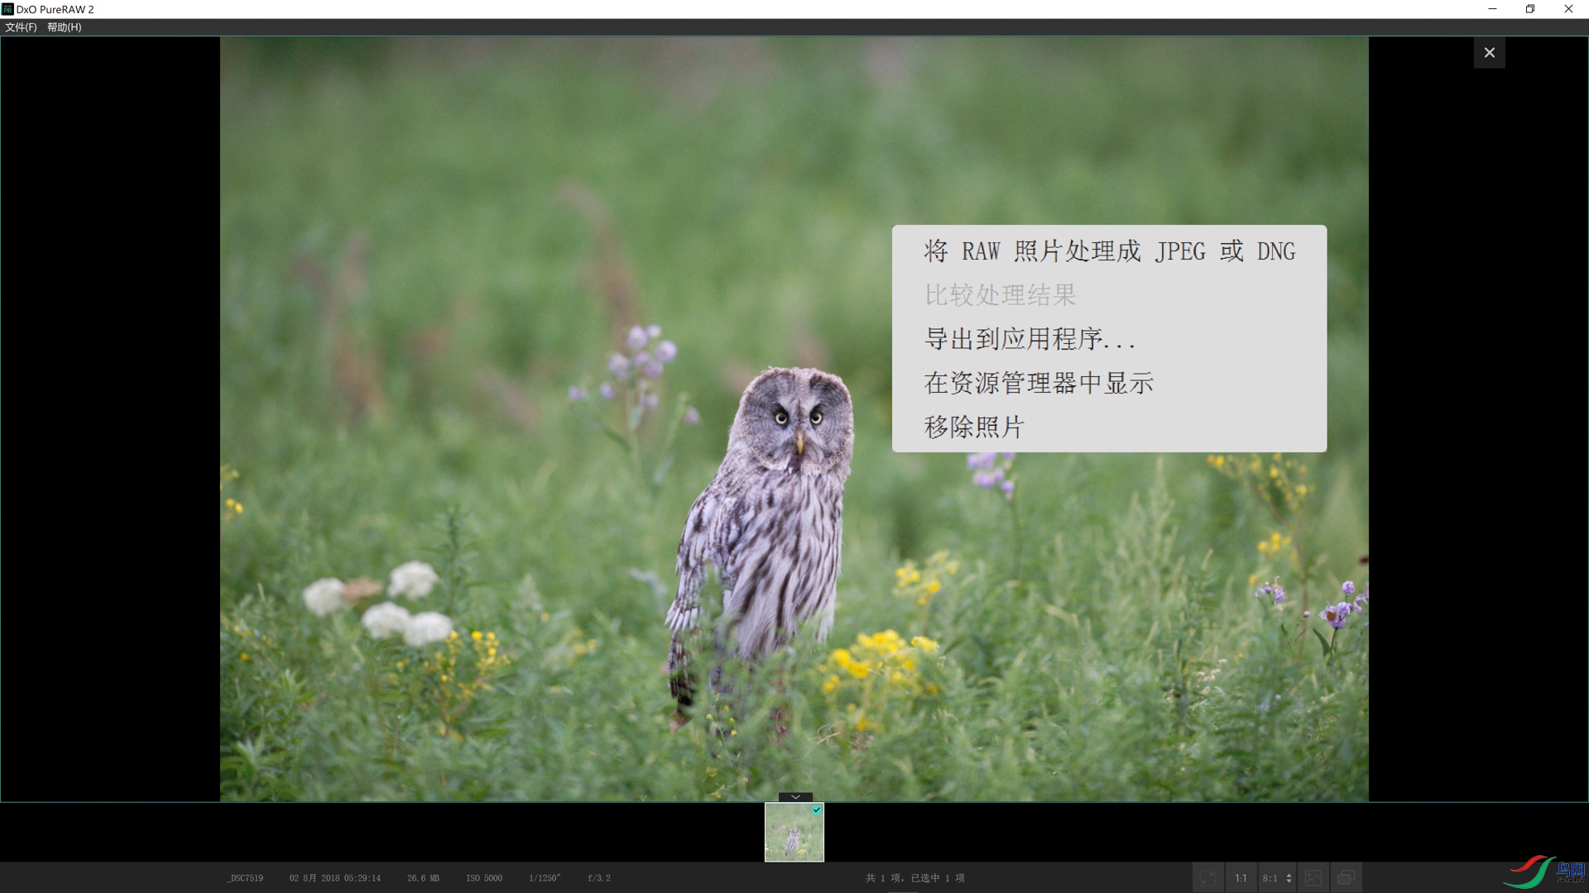This screenshot has width=1589, height=893.
Task: Collapse the filmstrip with chevron handle
Action: 795,797
